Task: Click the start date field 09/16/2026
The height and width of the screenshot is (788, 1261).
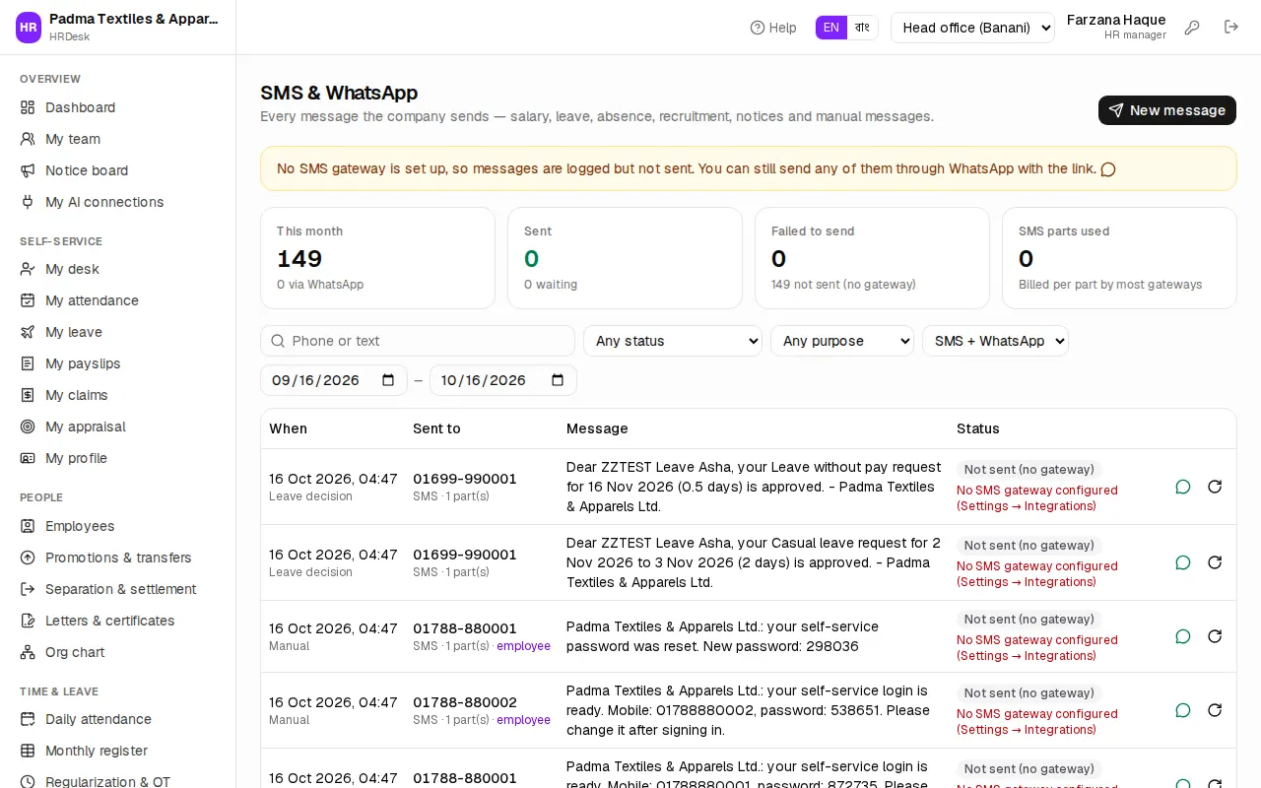Action: pos(334,380)
